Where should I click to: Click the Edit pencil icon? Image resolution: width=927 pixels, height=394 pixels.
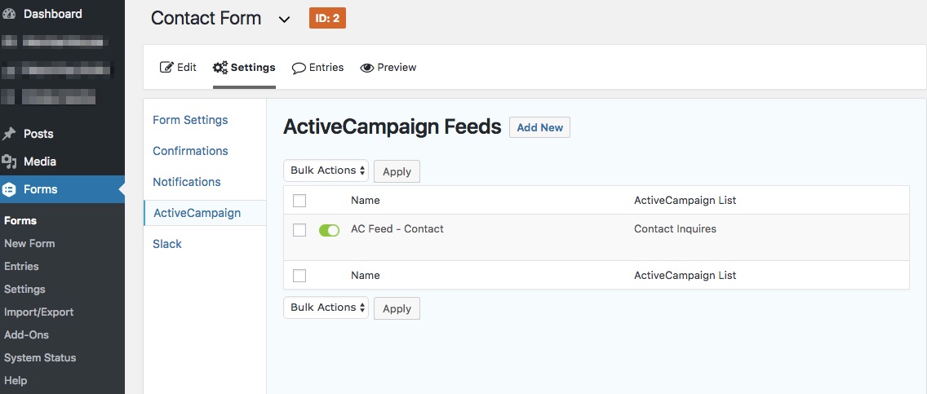[166, 68]
